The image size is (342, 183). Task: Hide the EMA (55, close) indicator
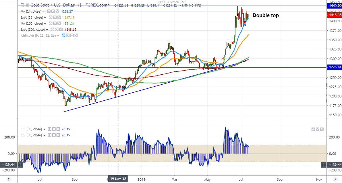tap(51, 17)
